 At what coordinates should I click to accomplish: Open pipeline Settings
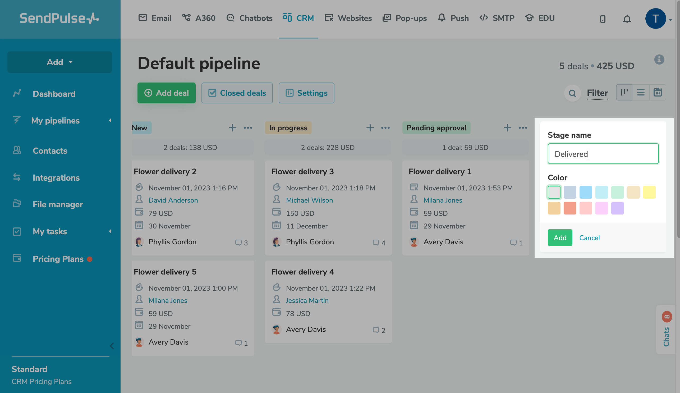306,93
